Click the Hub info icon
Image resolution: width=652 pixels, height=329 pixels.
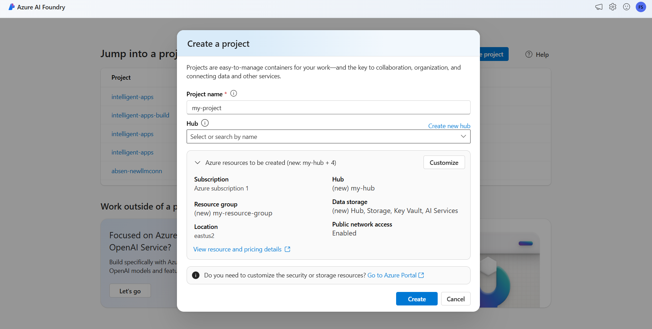tap(205, 123)
